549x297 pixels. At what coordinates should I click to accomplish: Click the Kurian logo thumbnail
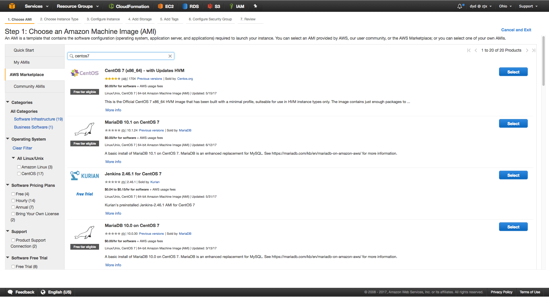click(85, 176)
